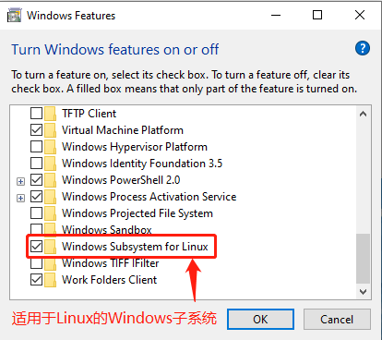Confirm changes with the OK button
Viewport: 382px width, 340px height.
pos(260,320)
